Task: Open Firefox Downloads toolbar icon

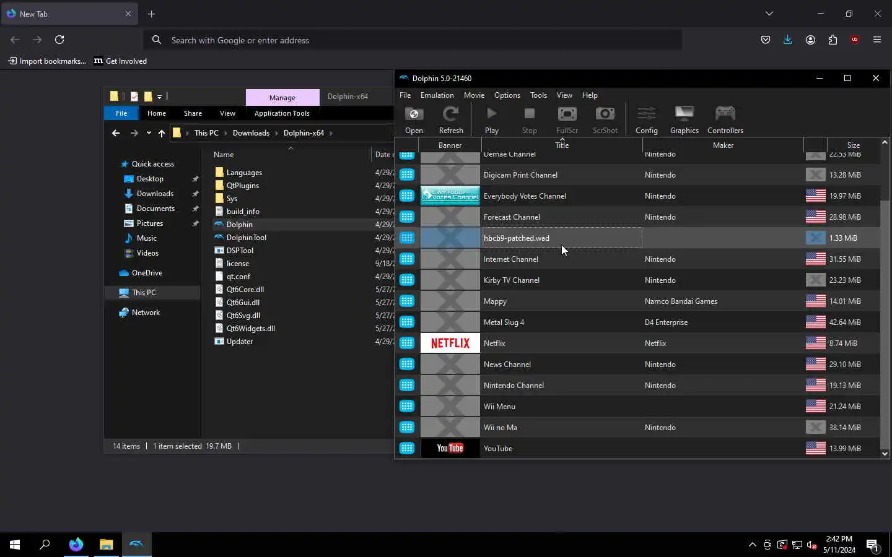Action: coord(788,40)
